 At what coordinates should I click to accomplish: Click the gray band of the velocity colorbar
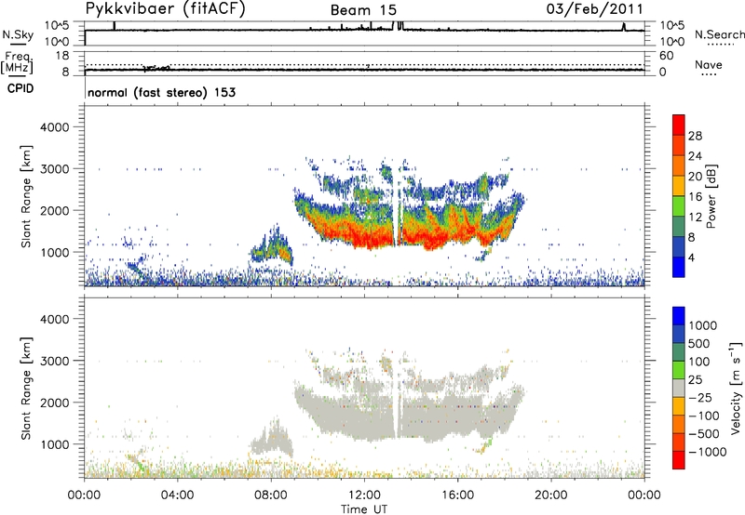tap(679, 389)
